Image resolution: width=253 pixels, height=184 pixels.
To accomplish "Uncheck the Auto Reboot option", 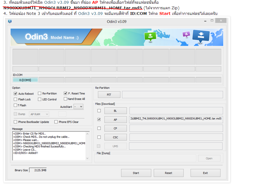I will pyautogui.click(x=16, y=94).
